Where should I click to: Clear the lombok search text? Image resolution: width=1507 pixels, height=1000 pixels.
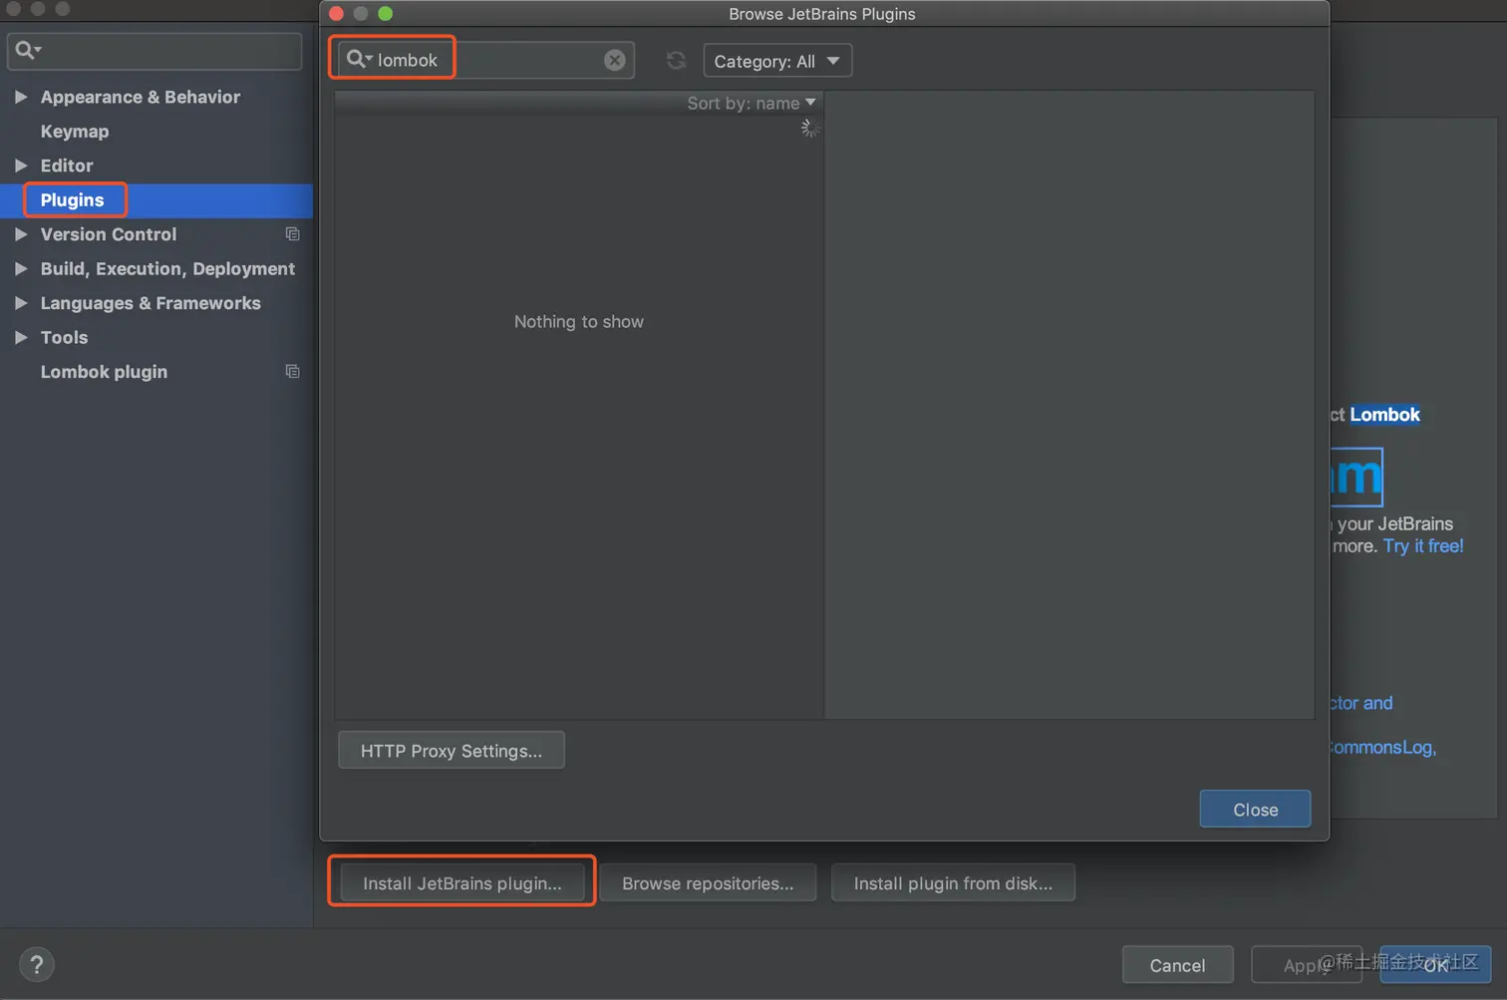[x=615, y=61]
